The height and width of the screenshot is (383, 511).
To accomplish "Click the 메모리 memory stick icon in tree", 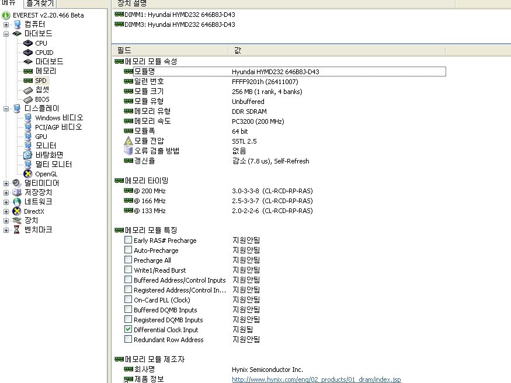I will tap(28, 71).
